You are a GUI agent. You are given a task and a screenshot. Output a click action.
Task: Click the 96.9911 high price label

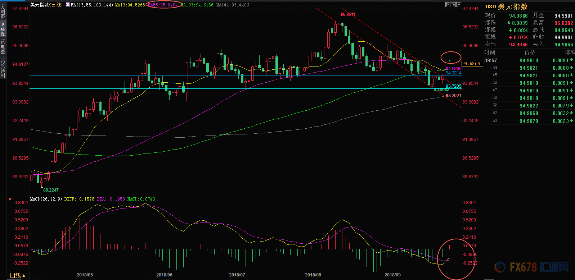coord(348,14)
